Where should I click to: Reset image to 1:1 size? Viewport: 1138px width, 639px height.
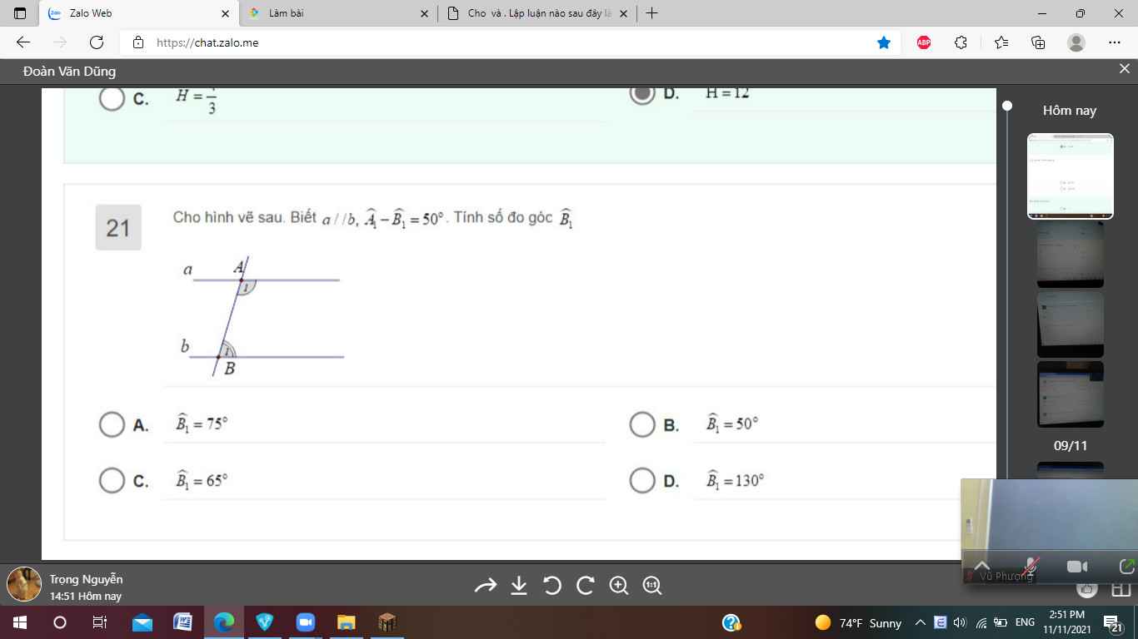[652, 586]
